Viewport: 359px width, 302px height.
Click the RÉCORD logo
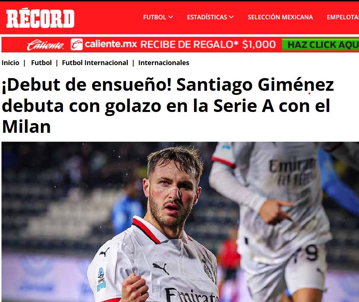click(40, 19)
